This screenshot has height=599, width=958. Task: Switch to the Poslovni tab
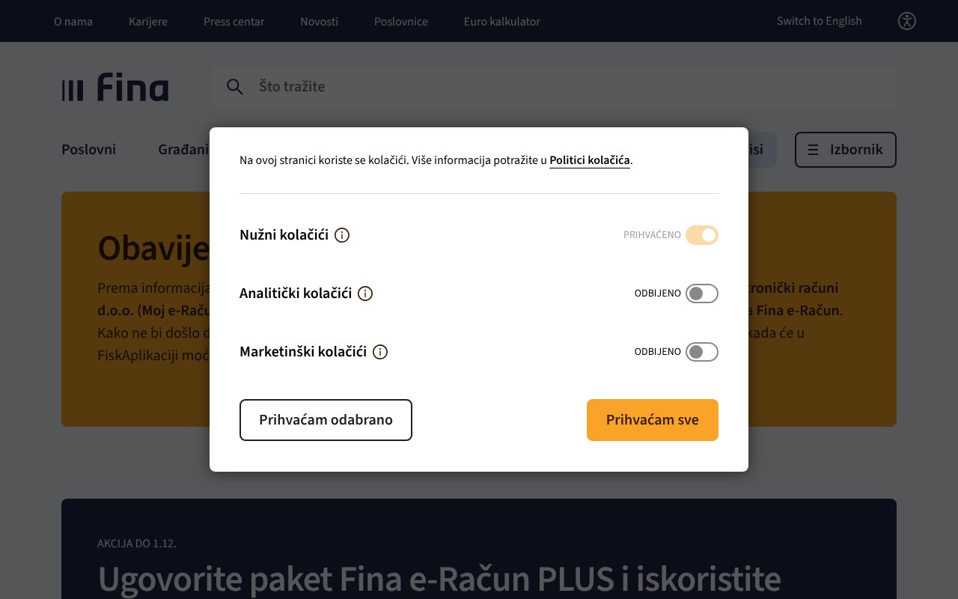(x=88, y=150)
